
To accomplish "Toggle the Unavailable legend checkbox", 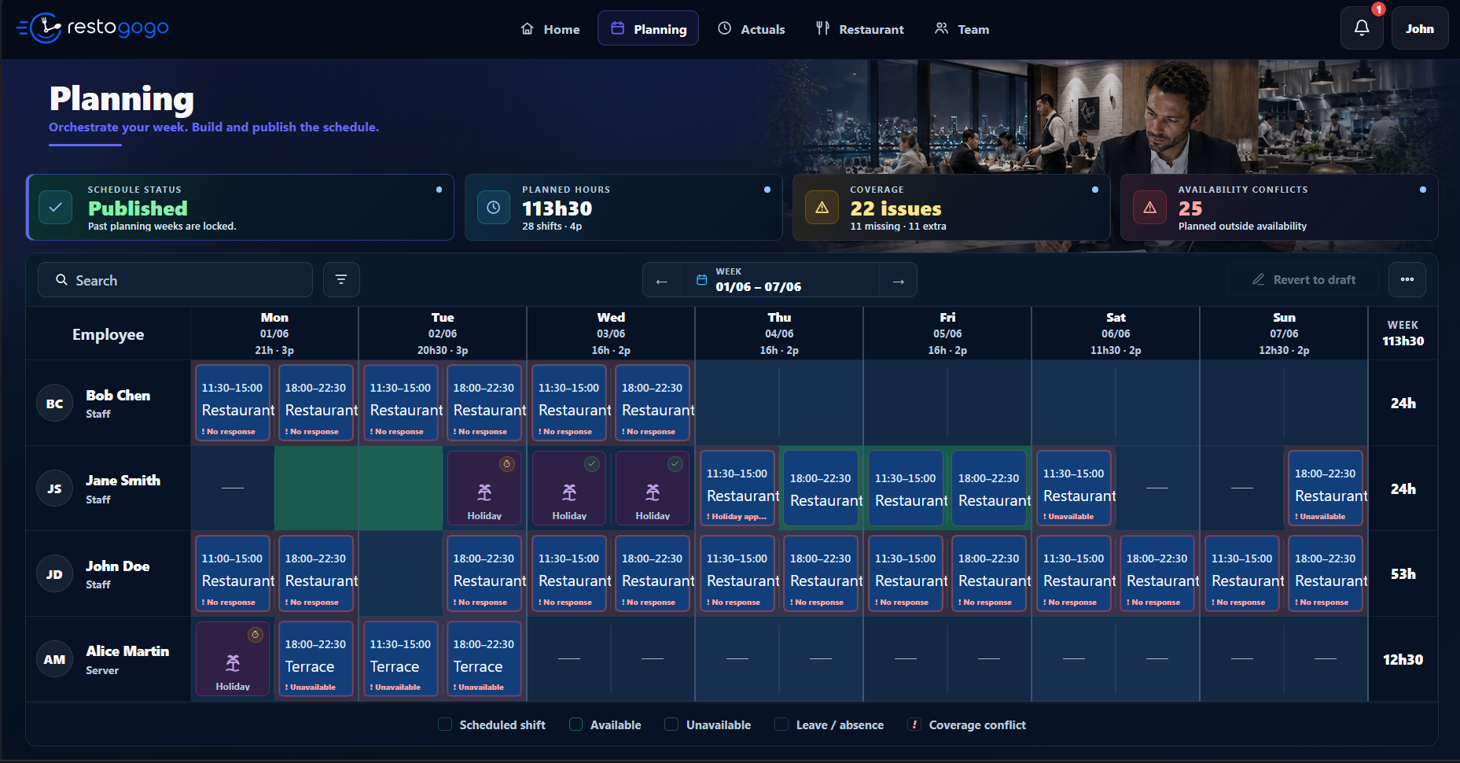I will [671, 724].
